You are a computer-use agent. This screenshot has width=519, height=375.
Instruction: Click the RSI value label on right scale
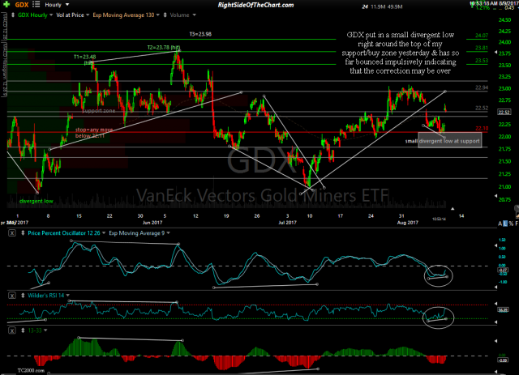click(x=503, y=310)
